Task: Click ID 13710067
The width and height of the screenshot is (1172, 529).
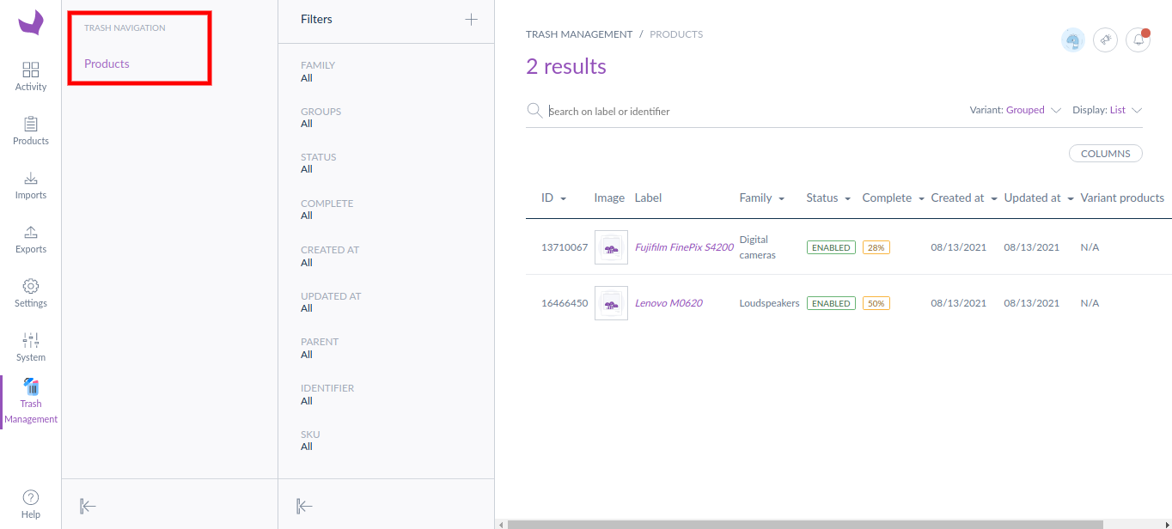Action: (x=565, y=247)
